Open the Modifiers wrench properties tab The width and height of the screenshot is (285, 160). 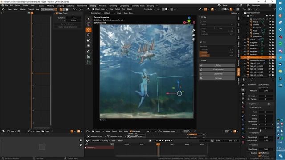click(x=243, y=116)
